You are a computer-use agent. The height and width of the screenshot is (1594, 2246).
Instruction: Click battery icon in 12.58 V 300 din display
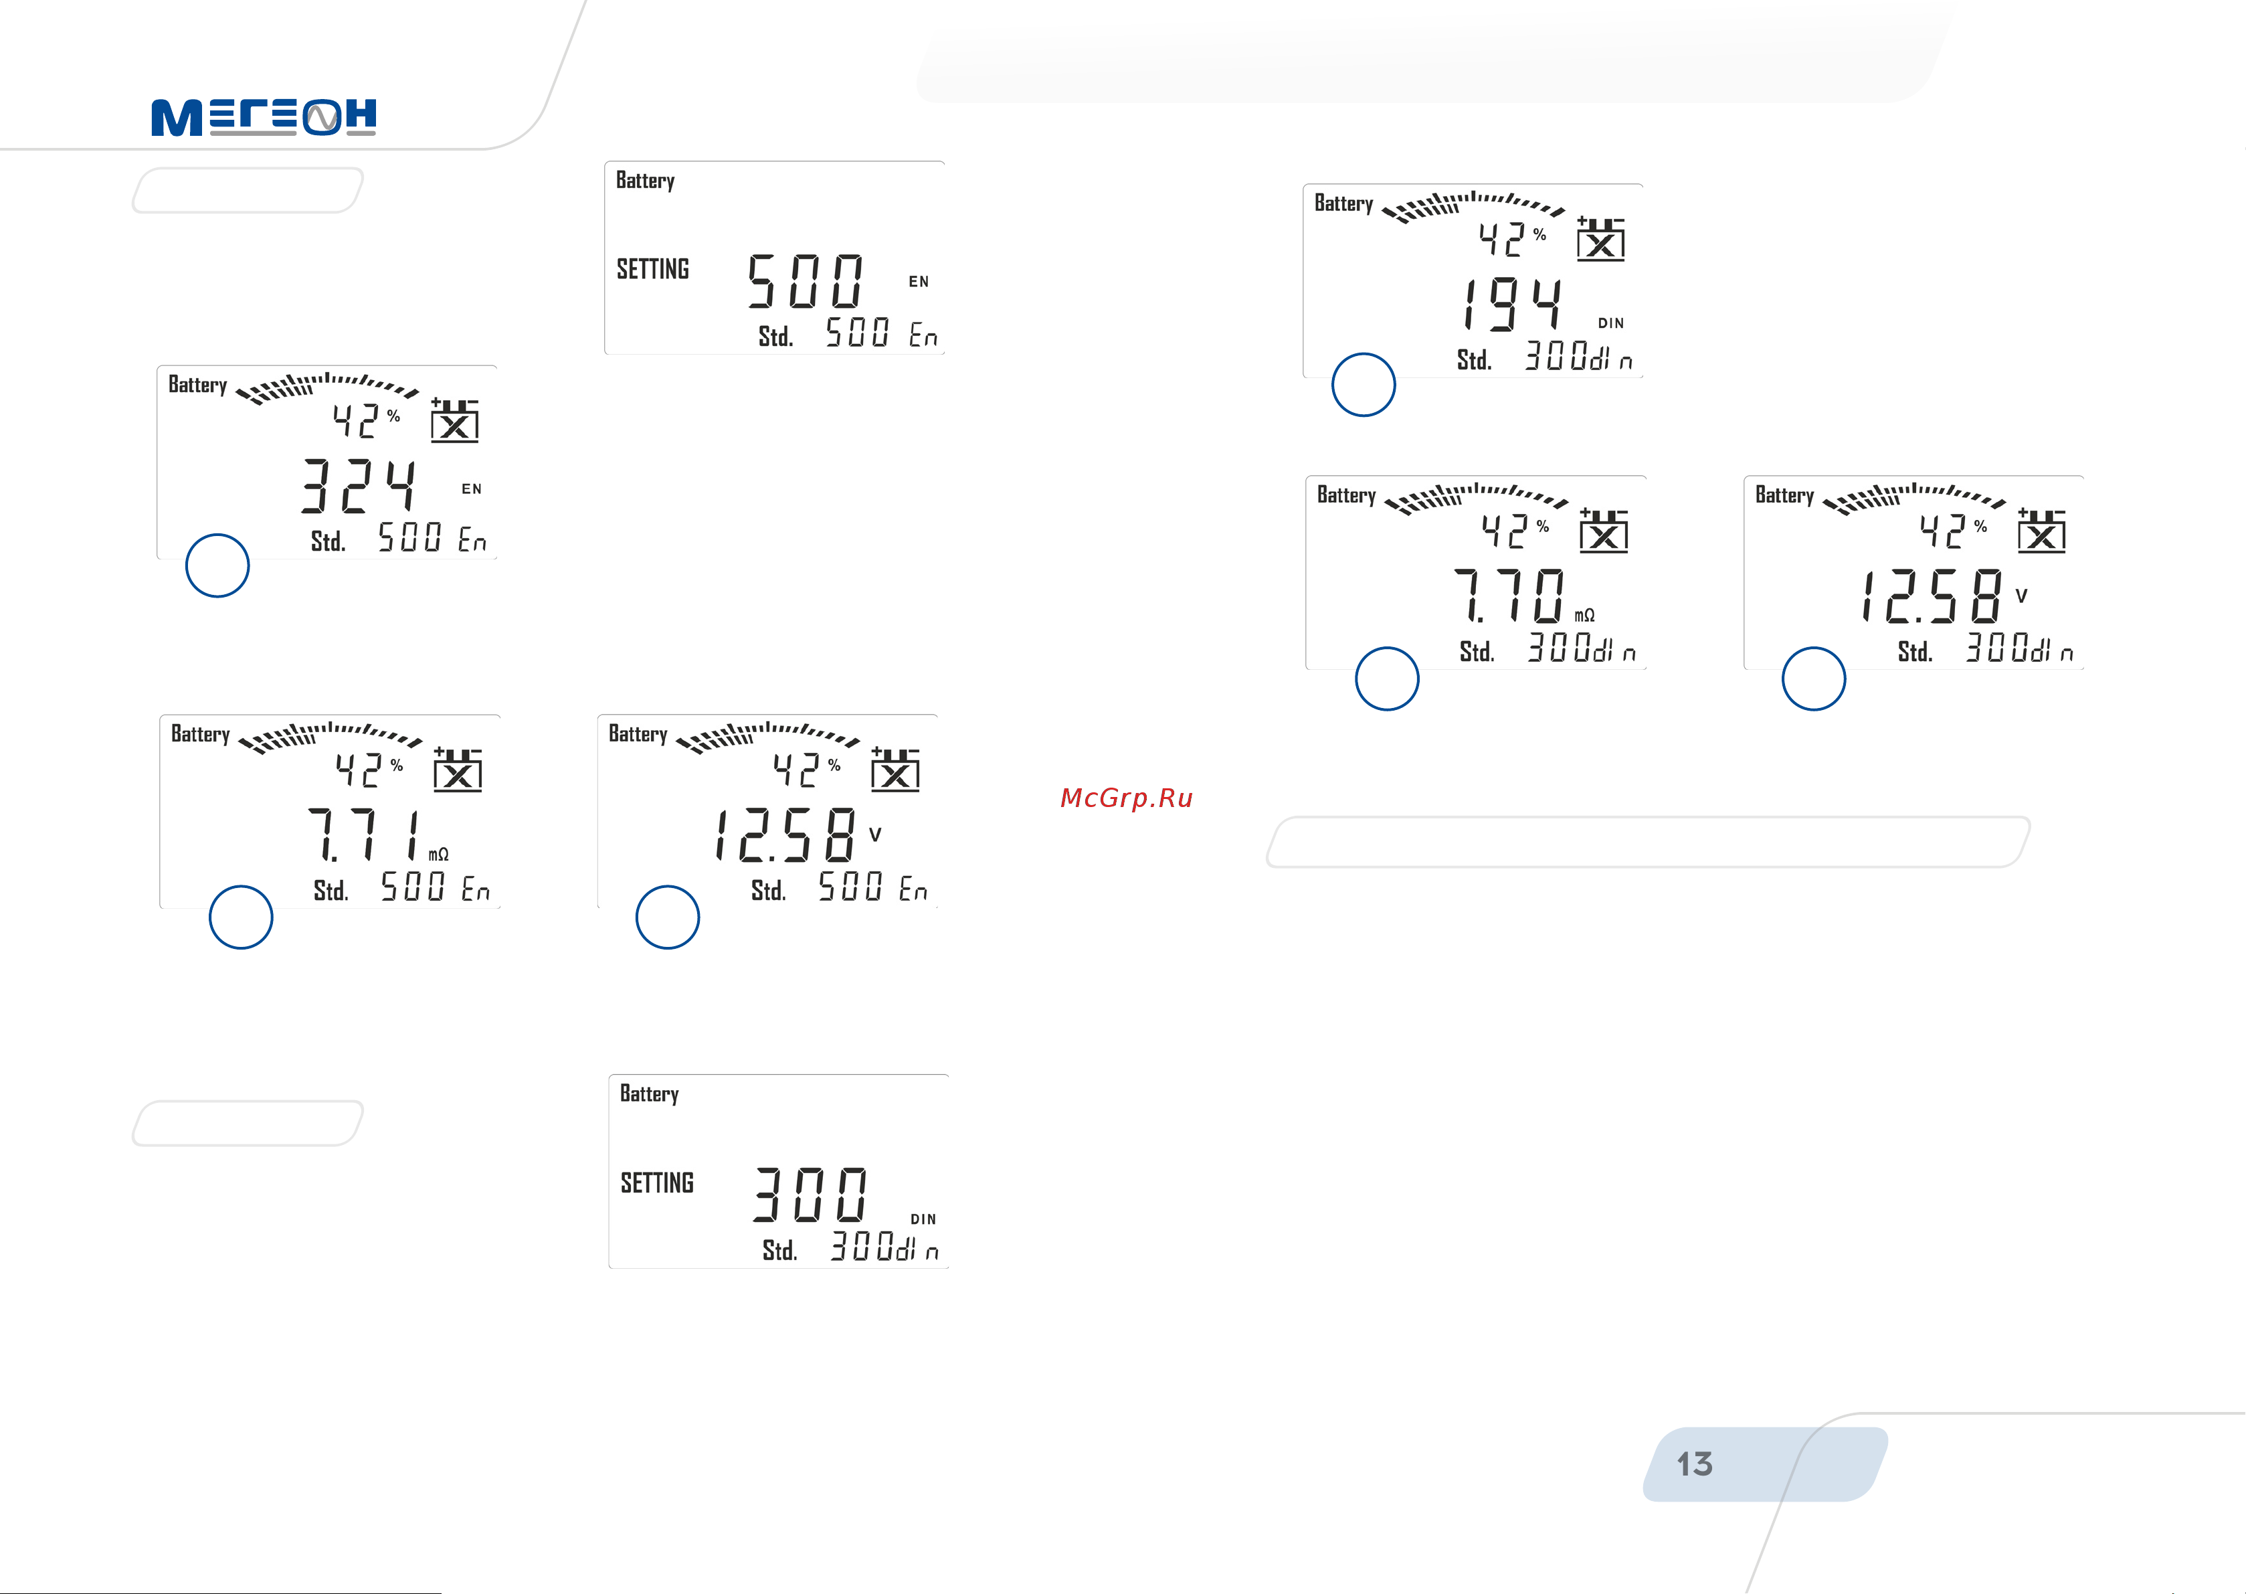[x=2041, y=531]
